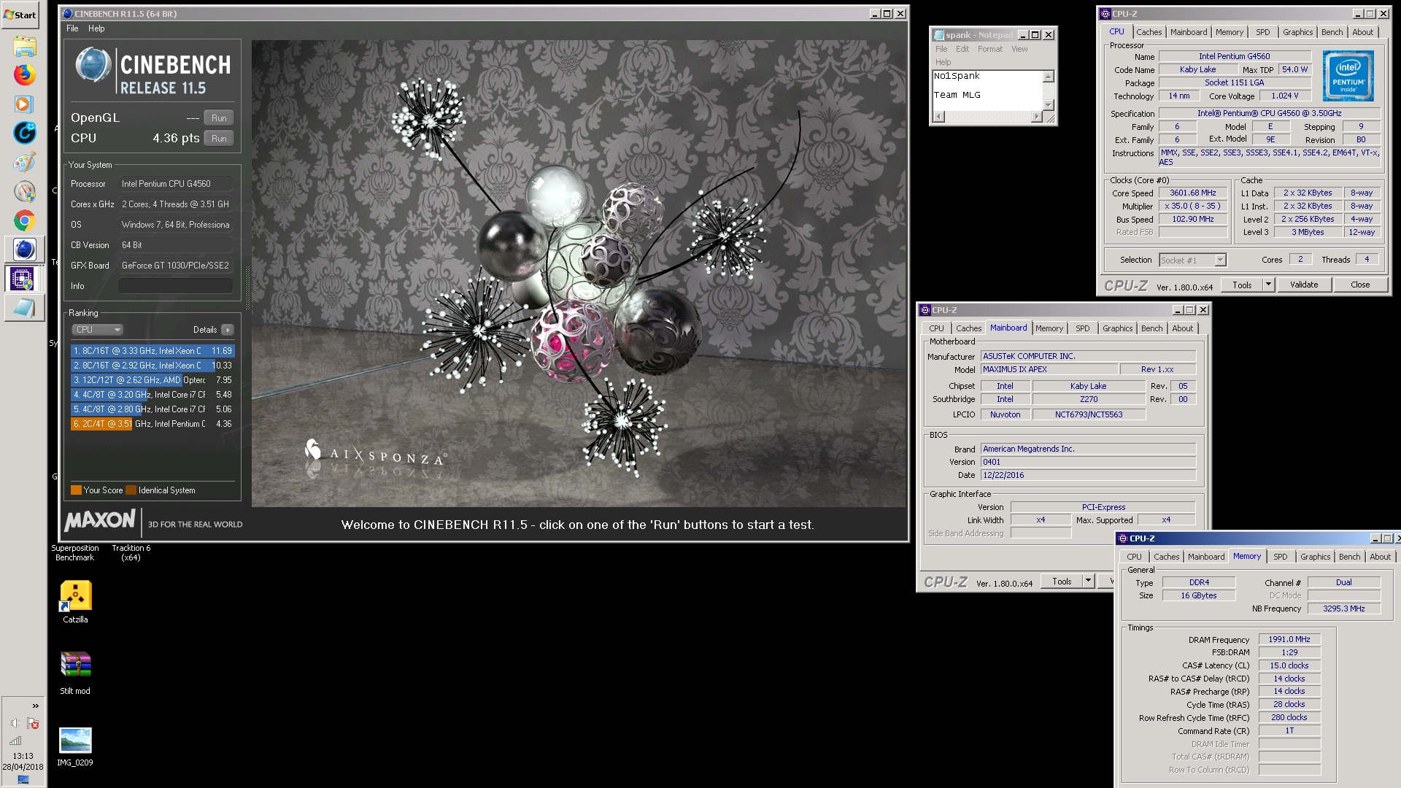Expand Tools arrow in Mainboard CPU-Z window

coord(1088,582)
